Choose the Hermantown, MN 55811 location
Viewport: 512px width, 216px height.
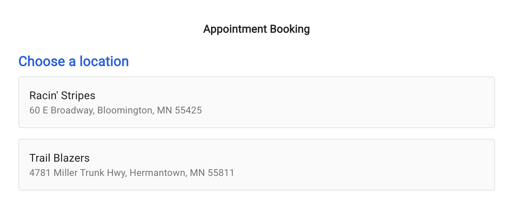point(182,173)
